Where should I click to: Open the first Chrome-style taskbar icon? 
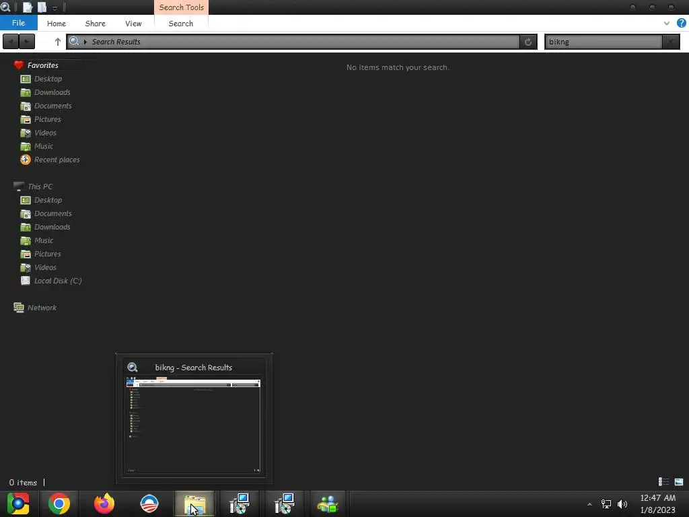(18, 504)
